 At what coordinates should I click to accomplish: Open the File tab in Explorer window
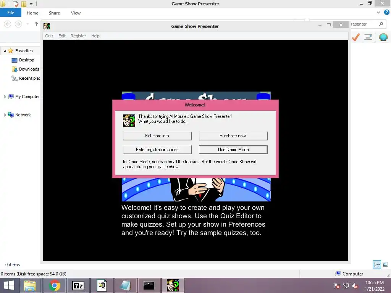pyautogui.click(x=11, y=13)
